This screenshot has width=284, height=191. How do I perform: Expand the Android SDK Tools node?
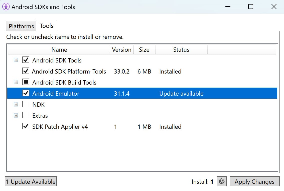point(16,60)
